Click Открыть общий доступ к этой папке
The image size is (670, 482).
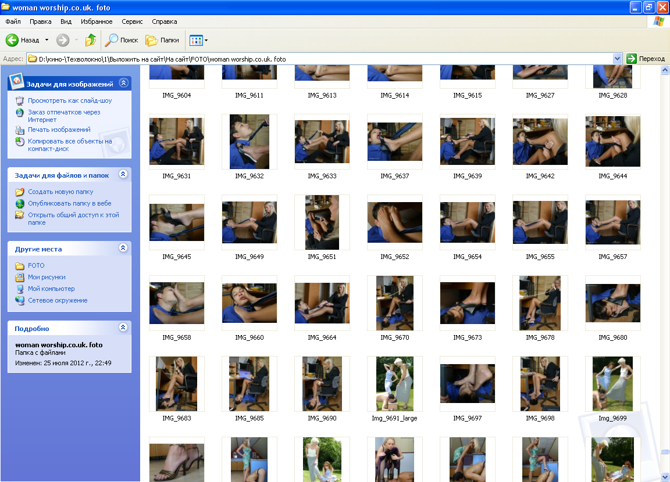(x=73, y=219)
